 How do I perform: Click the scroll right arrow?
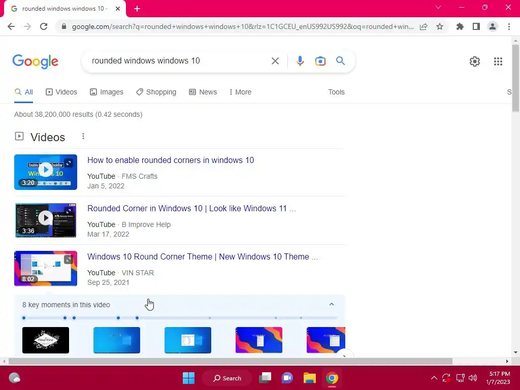coord(507,361)
